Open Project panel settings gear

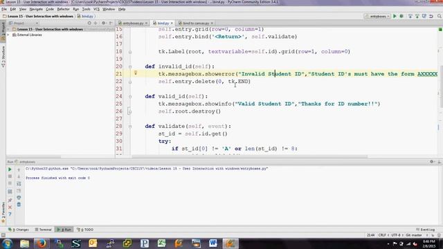(x=104, y=23)
